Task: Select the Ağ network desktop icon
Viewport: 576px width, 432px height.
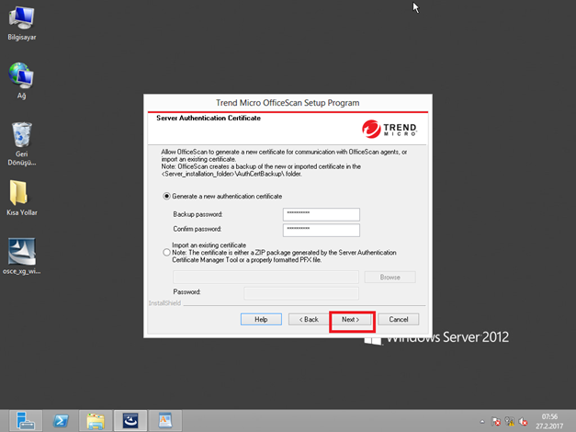Action: point(21,81)
